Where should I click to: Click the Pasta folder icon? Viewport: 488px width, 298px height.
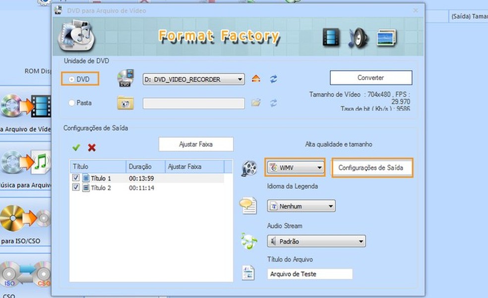(x=125, y=103)
